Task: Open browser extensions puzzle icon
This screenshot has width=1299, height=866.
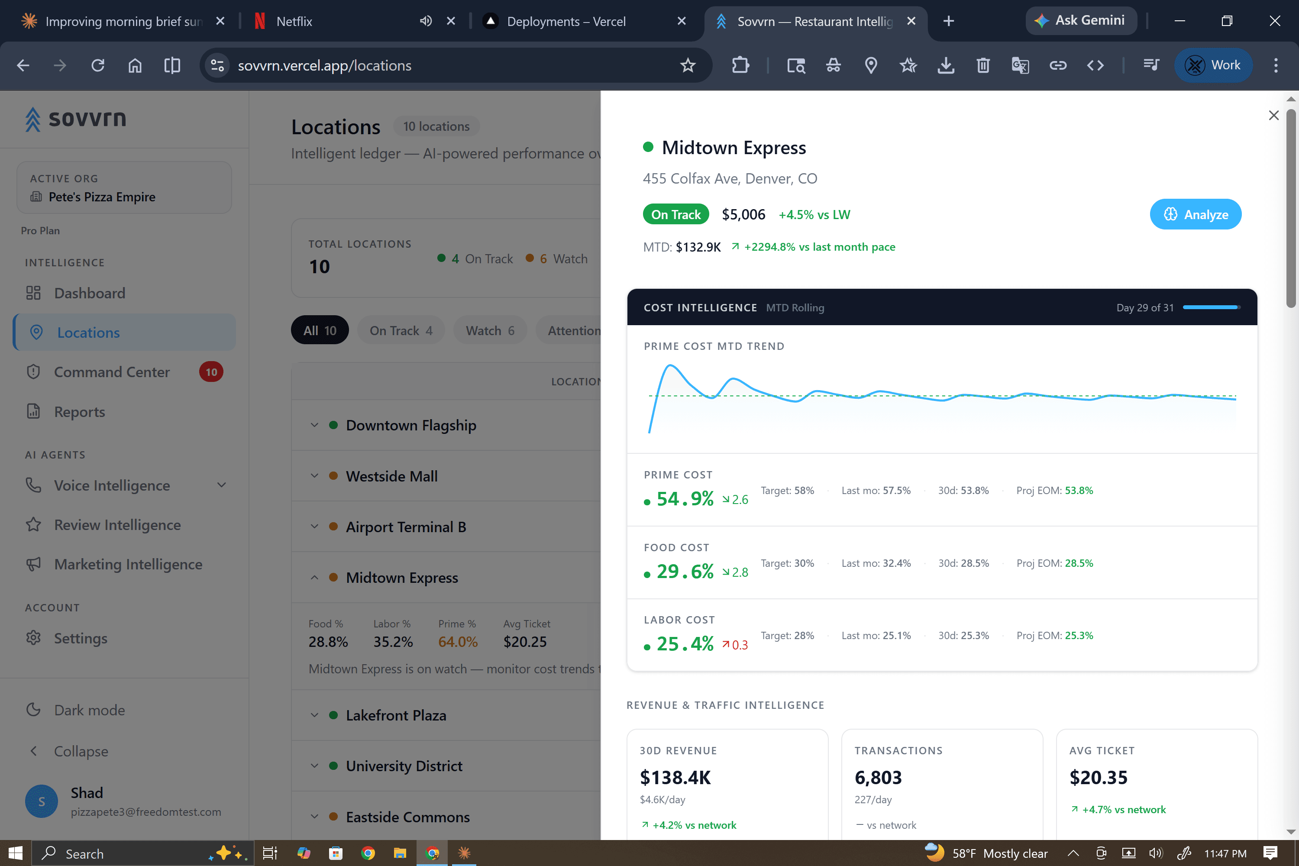Action: pyautogui.click(x=740, y=65)
